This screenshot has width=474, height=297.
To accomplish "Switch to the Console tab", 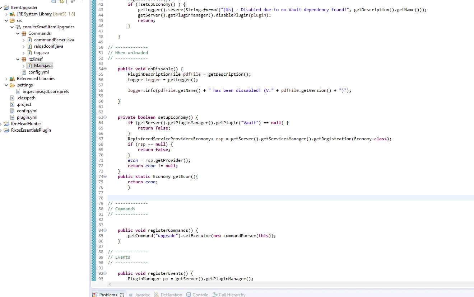I will [200, 294].
